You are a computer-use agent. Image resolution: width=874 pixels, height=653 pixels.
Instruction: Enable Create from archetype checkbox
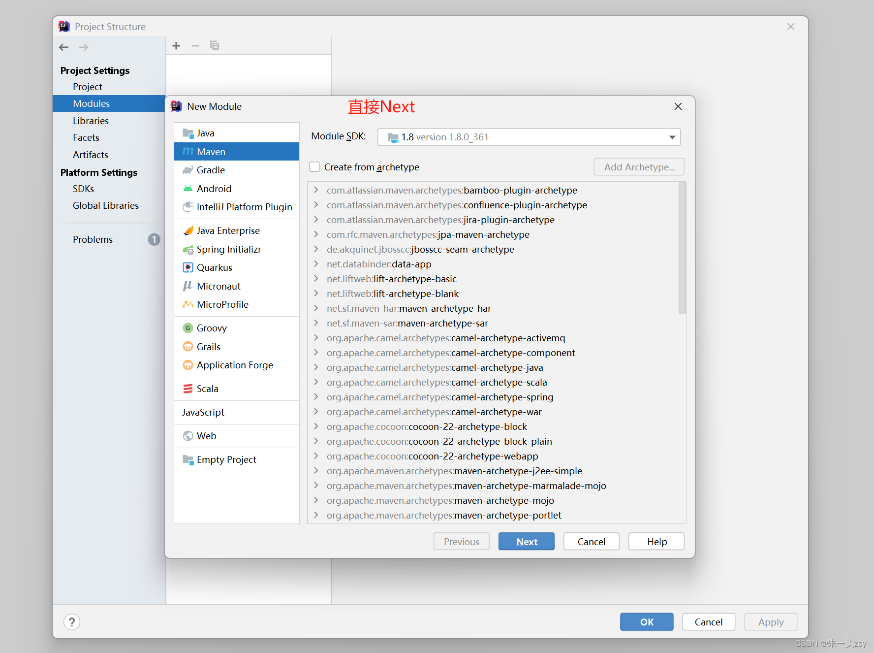tap(314, 167)
